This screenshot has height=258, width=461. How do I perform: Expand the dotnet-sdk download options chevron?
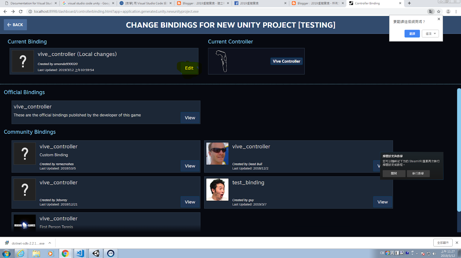[50, 243]
